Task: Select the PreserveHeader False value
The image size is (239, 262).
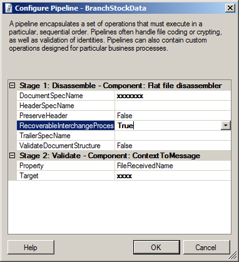Action: 173,116
